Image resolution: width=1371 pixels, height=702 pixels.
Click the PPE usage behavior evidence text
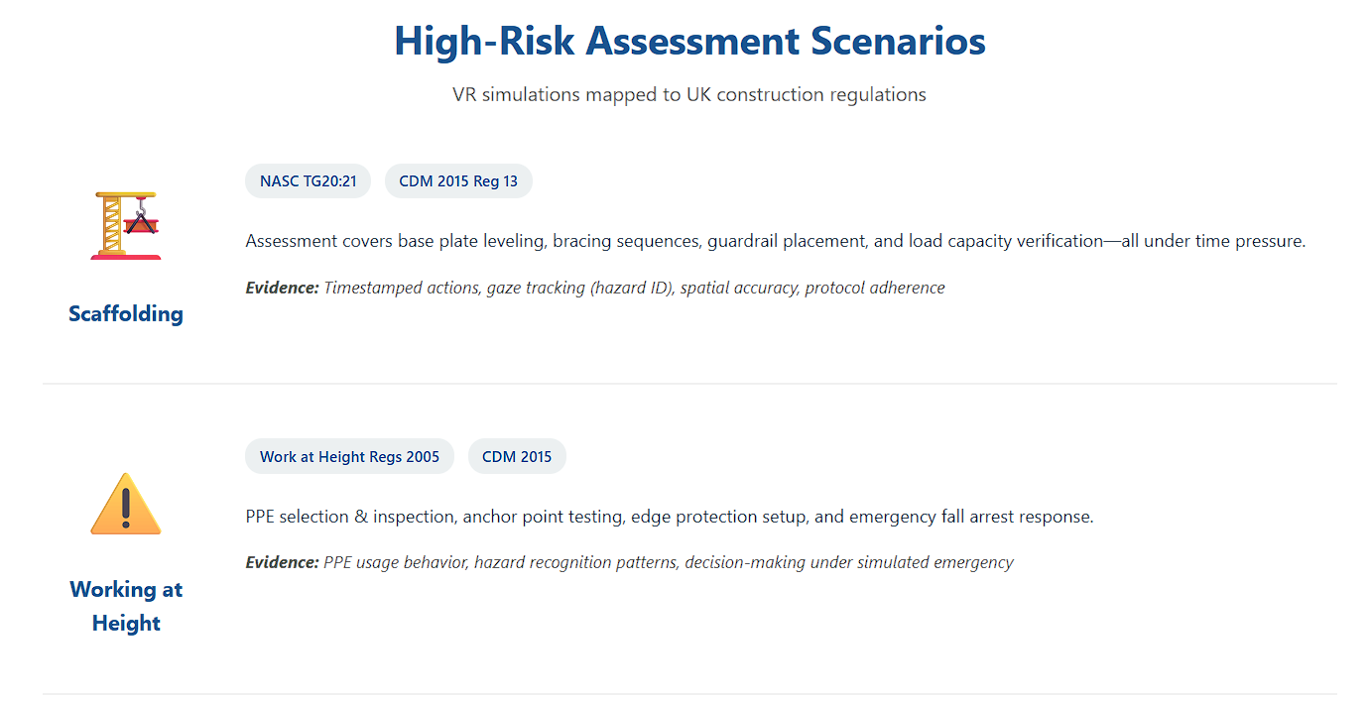click(395, 563)
